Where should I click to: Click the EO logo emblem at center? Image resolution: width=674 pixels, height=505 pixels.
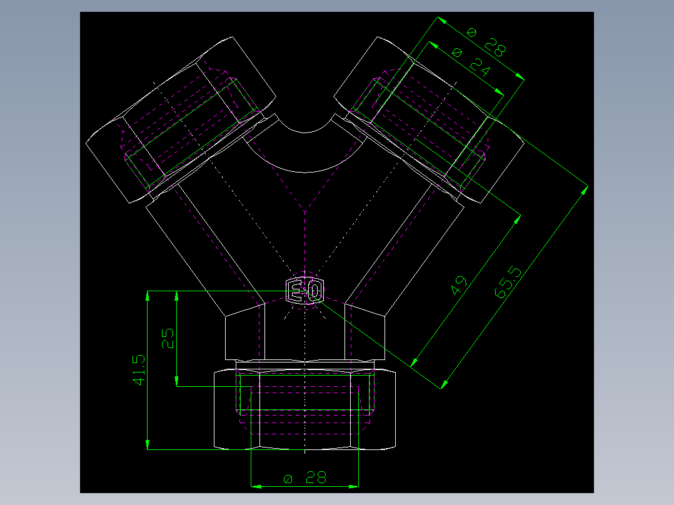tap(304, 291)
